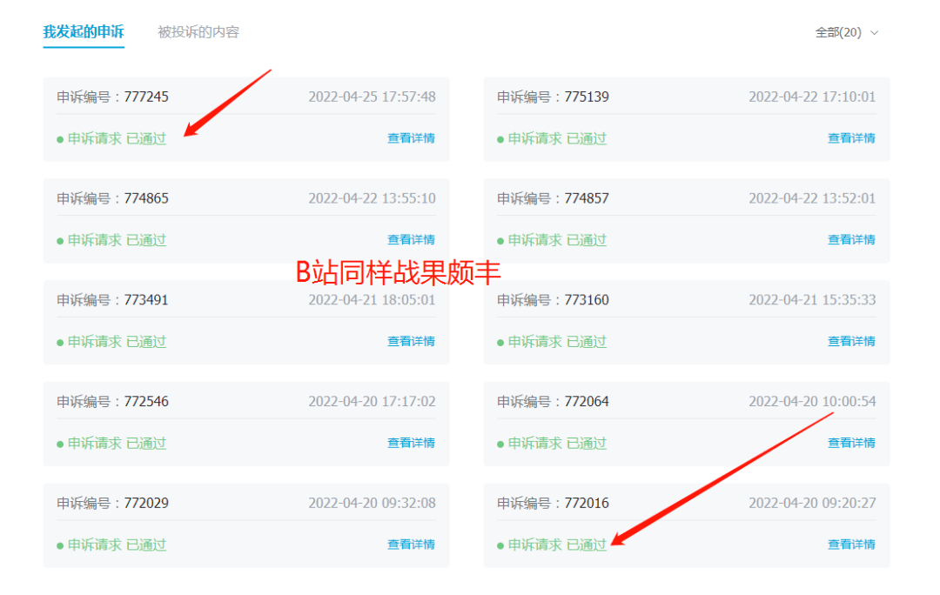Open 查看详情 for appeal 772064
The width and height of the screenshot is (940, 595).
[x=851, y=444]
